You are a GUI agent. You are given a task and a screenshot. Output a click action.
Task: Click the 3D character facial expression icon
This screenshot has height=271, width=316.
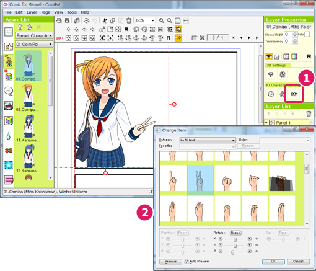[x=271, y=94]
